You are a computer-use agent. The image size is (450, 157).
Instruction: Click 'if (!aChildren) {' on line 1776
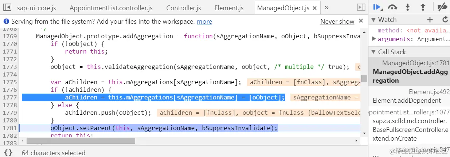[81, 90]
